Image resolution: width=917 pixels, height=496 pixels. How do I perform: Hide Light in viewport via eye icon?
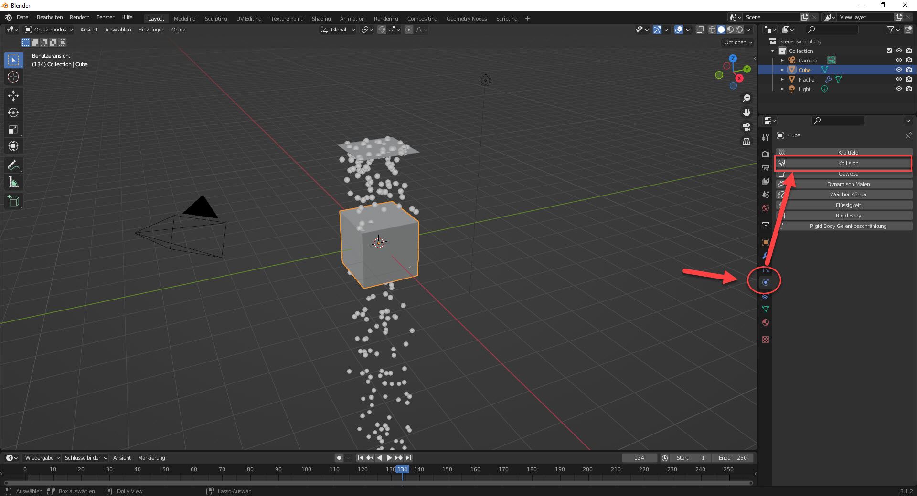coord(898,89)
